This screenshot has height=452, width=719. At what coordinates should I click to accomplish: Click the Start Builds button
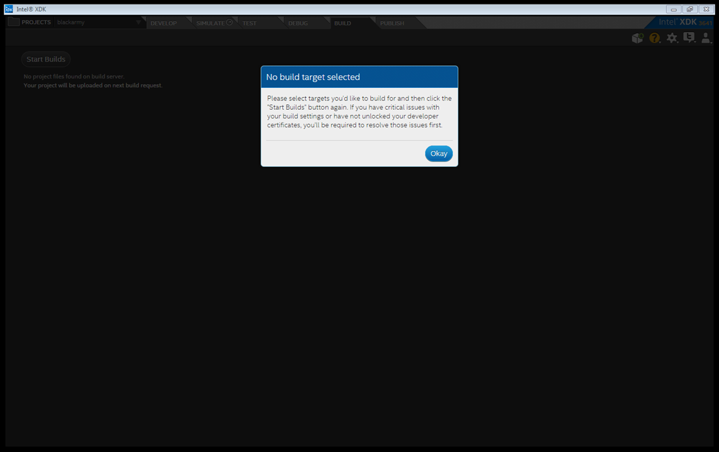46,59
